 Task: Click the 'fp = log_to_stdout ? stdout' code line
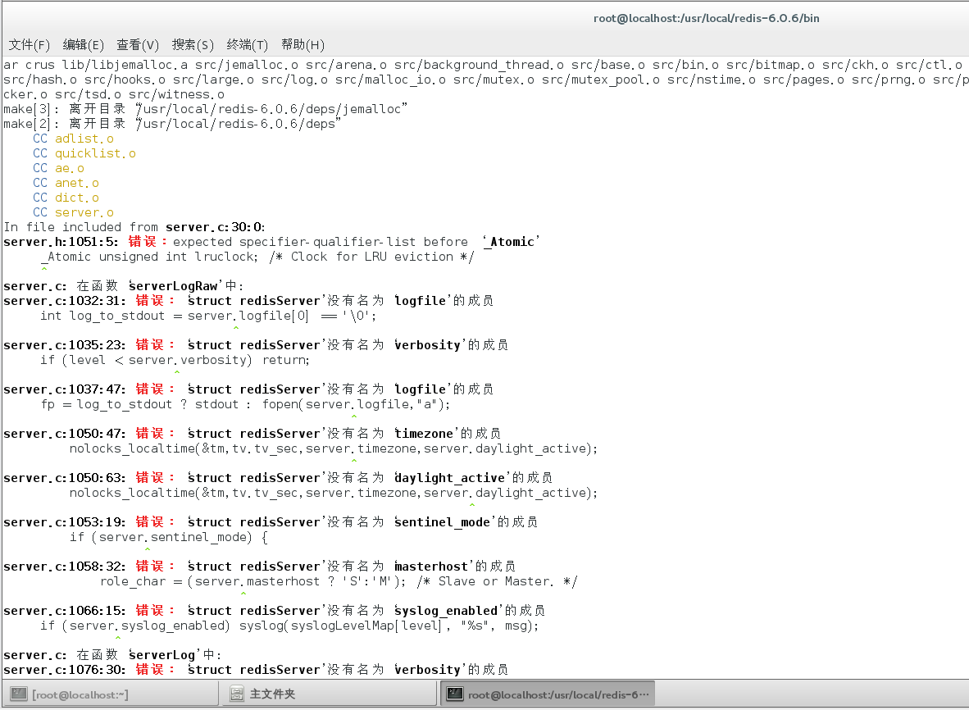pyautogui.click(x=245, y=404)
